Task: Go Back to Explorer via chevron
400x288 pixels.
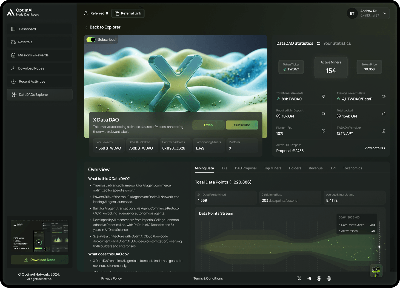Action: pyautogui.click(x=86, y=27)
